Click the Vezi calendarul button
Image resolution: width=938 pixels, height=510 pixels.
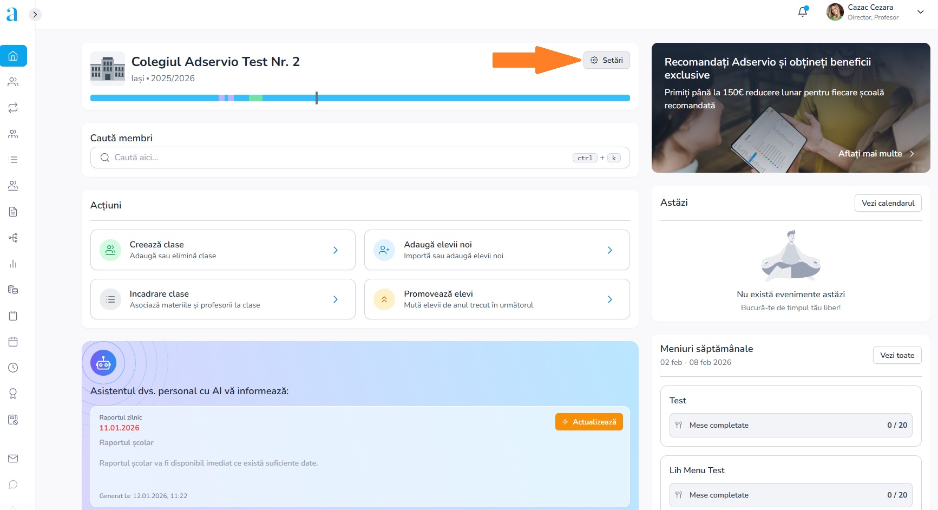pos(888,203)
